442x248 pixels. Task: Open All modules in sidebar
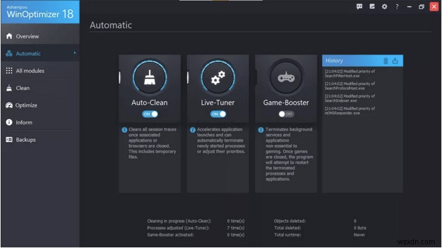[x=40, y=71]
